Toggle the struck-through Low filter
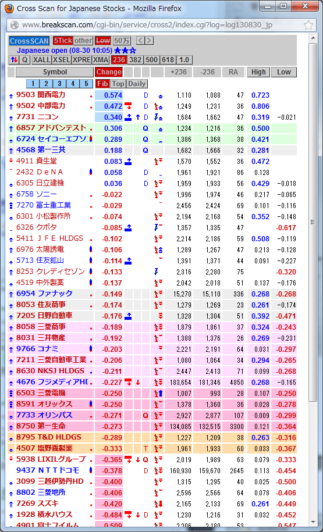The width and height of the screenshot is (323, 532). click(103, 41)
